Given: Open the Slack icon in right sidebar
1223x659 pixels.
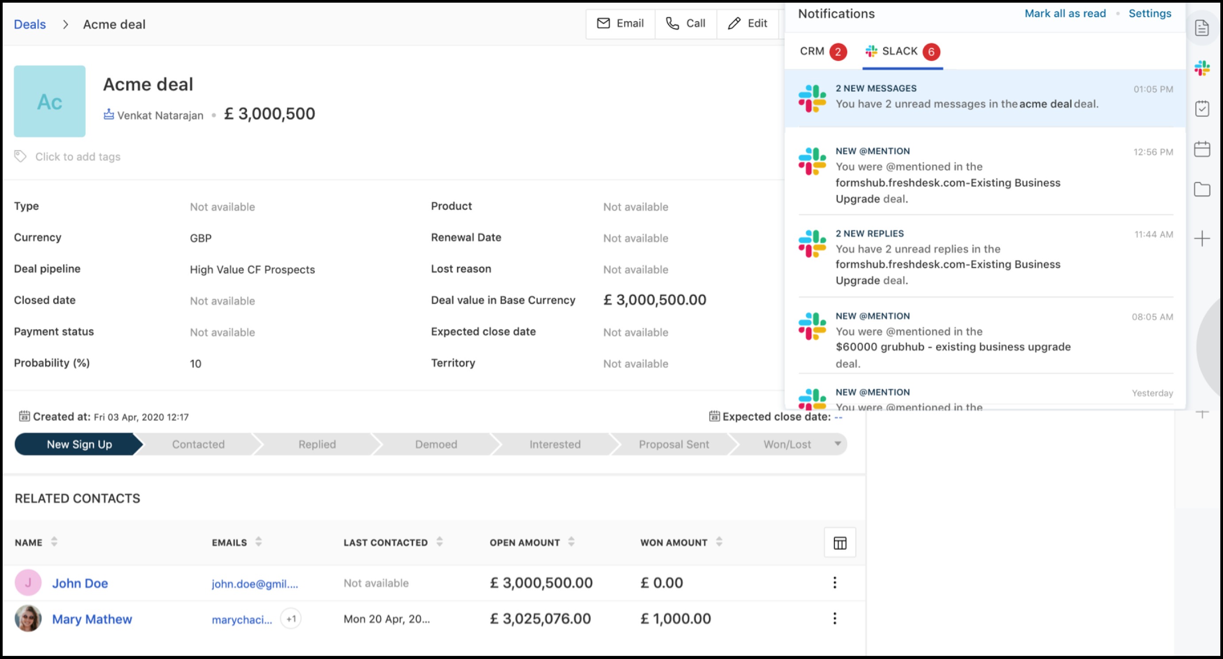Looking at the screenshot, I should [1202, 68].
